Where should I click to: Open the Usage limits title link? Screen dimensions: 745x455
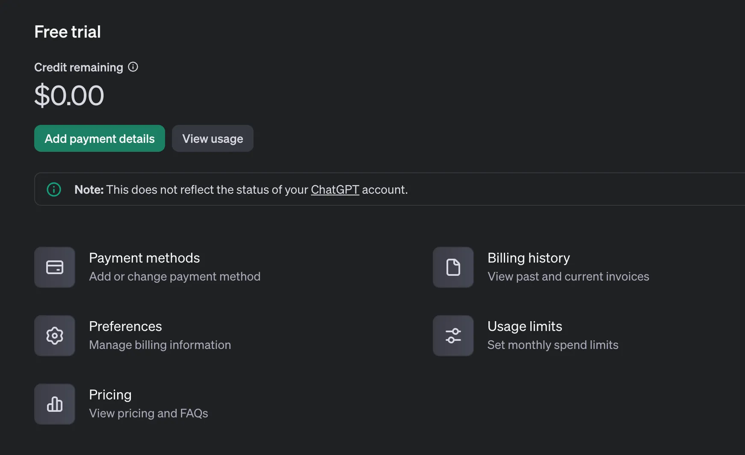(525, 326)
